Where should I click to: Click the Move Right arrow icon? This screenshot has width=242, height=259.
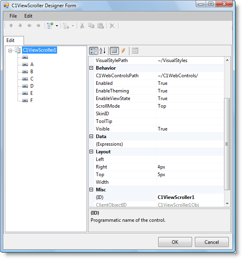click(38, 26)
